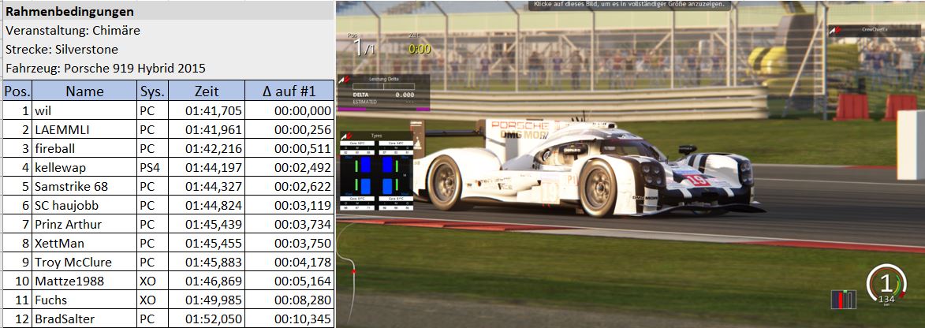Click the pedal input bars indicator
The width and height of the screenshot is (925, 328).
pos(844,299)
